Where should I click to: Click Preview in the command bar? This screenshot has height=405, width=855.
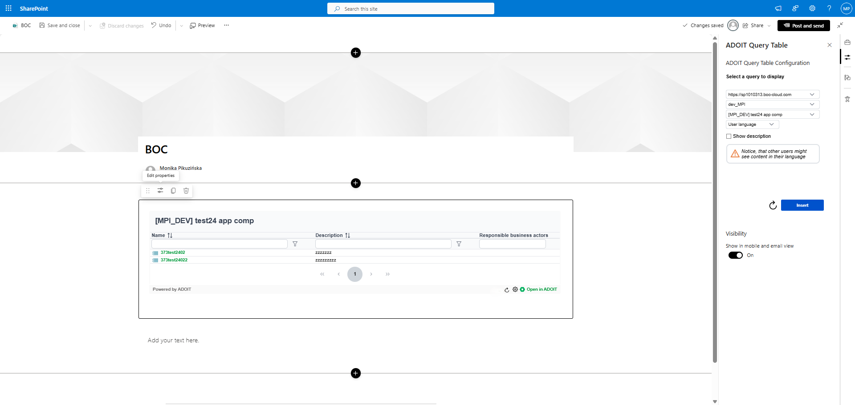point(202,25)
